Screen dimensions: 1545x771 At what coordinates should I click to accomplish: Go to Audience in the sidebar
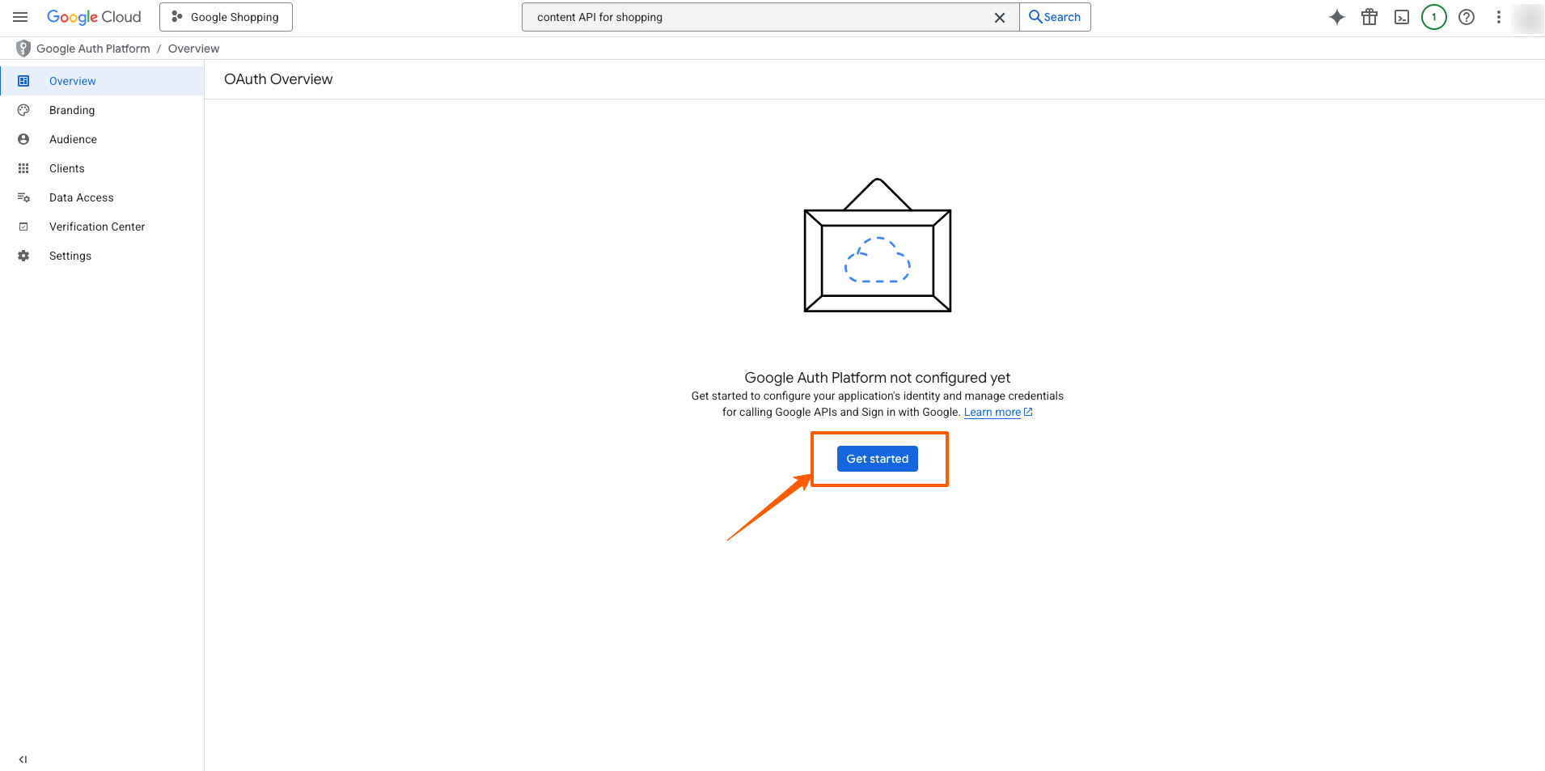[73, 139]
